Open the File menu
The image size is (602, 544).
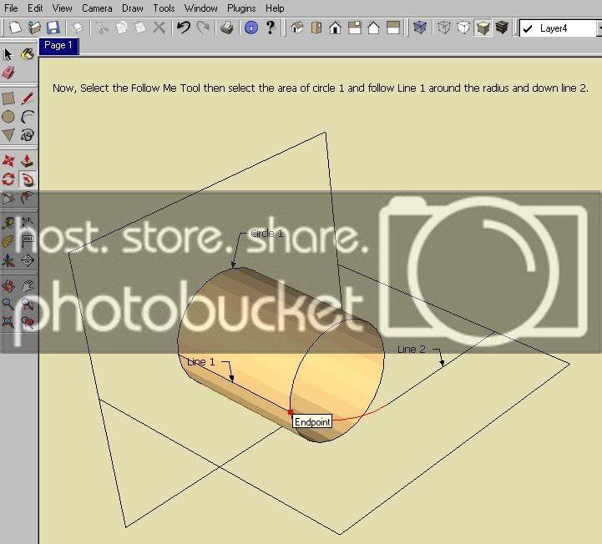coord(11,8)
